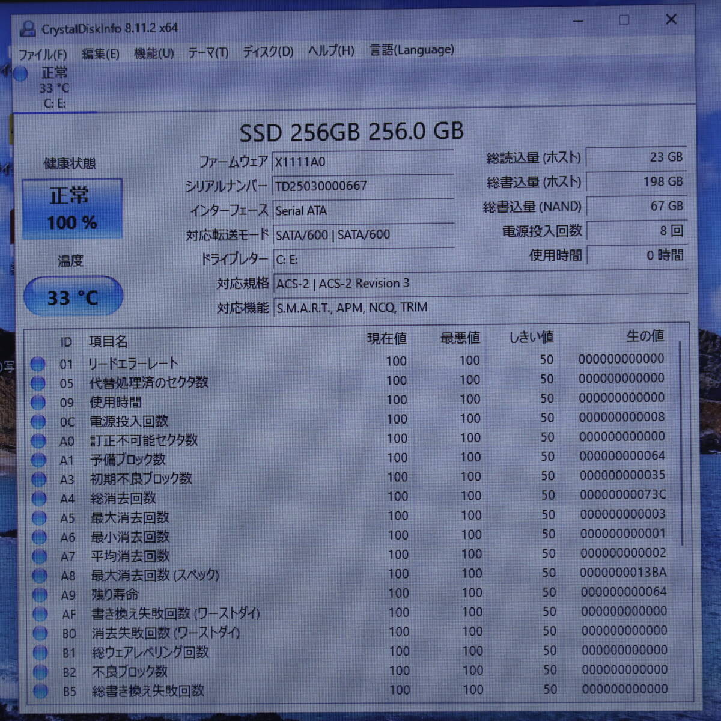Click total host writes value 198 GB
The image size is (721, 721).
(x=636, y=181)
